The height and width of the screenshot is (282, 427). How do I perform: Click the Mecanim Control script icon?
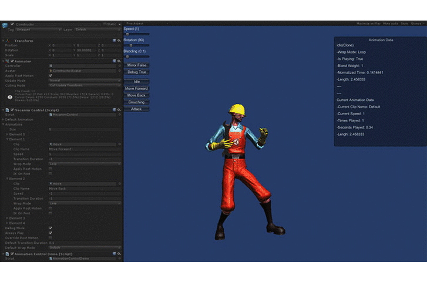pos(8,110)
